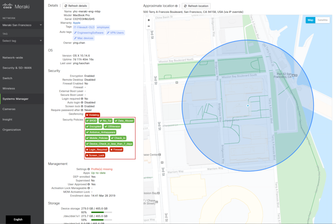Select the Map view toggle
The height and width of the screenshot is (224, 336).
[x=310, y=20]
